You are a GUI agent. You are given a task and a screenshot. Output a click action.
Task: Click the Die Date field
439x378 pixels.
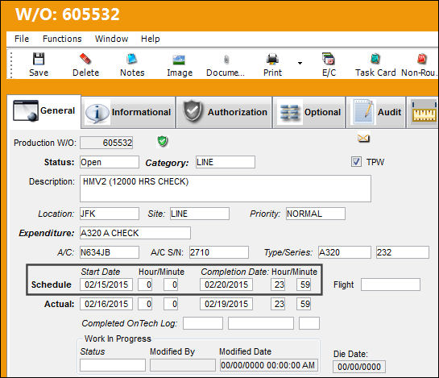click(x=359, y=367)
